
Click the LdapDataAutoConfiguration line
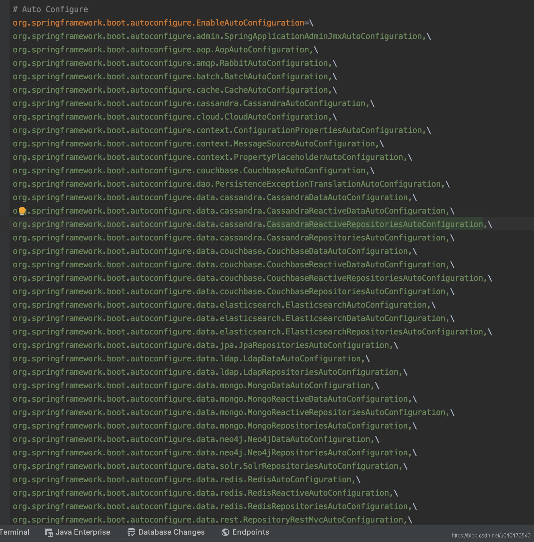(191, 359)
